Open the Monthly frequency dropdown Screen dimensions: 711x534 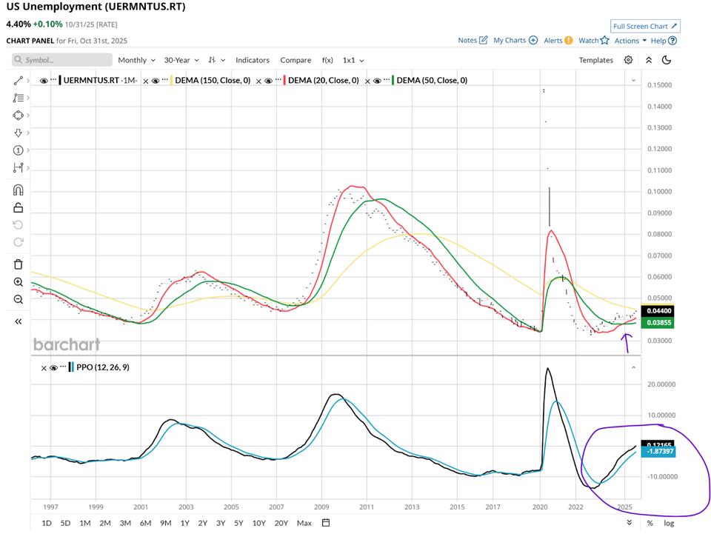pos(136,60)
